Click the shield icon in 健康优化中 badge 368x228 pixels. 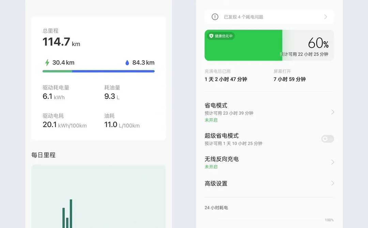(212, 35)
